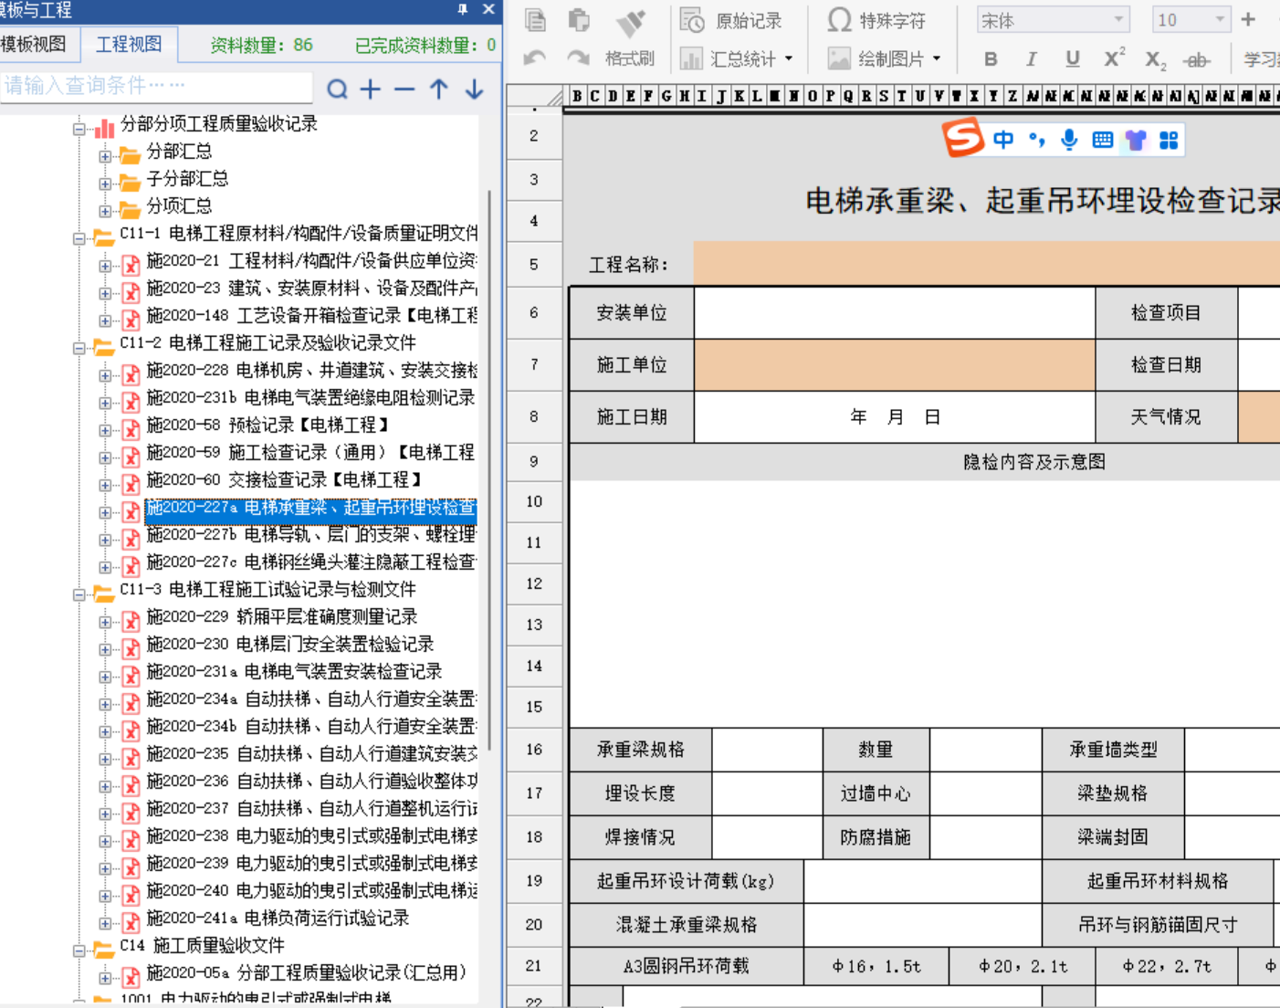The height and width of the screenshot is (1008, 1280).
Task: Apply subscript X₂ formatting
Action: [x=1156, y=60]
